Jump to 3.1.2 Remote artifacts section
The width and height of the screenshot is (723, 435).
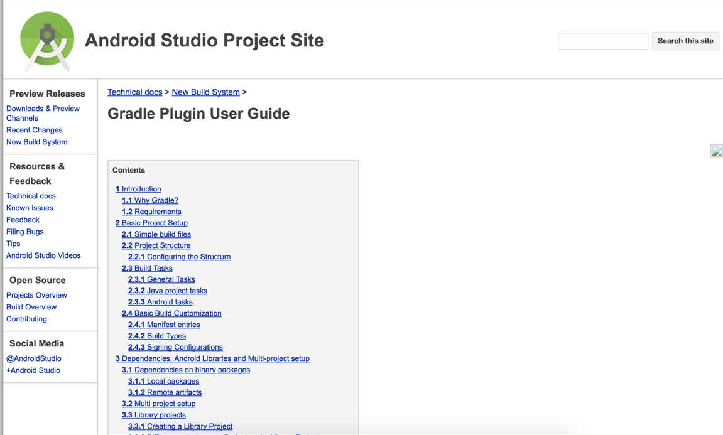coord(165,392)
